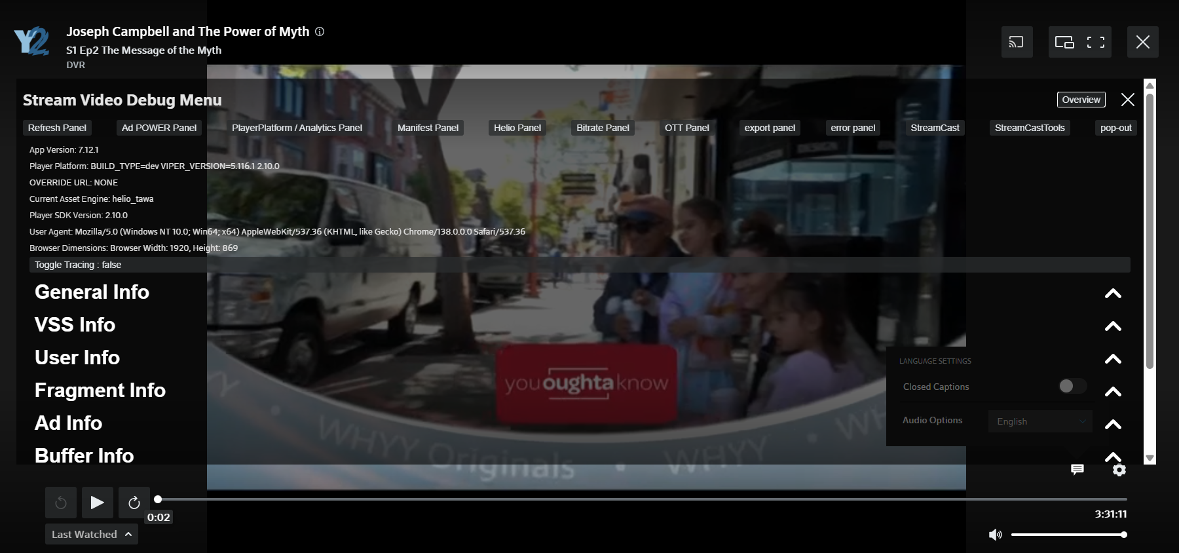The height and width of the screenshot is (553, 1179).
Task: Click Refresh Panel
Action: click(x=57, y=128)
